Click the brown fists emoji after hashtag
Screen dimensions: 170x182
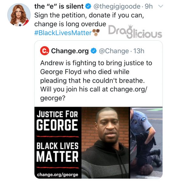(x=96, y=32)
